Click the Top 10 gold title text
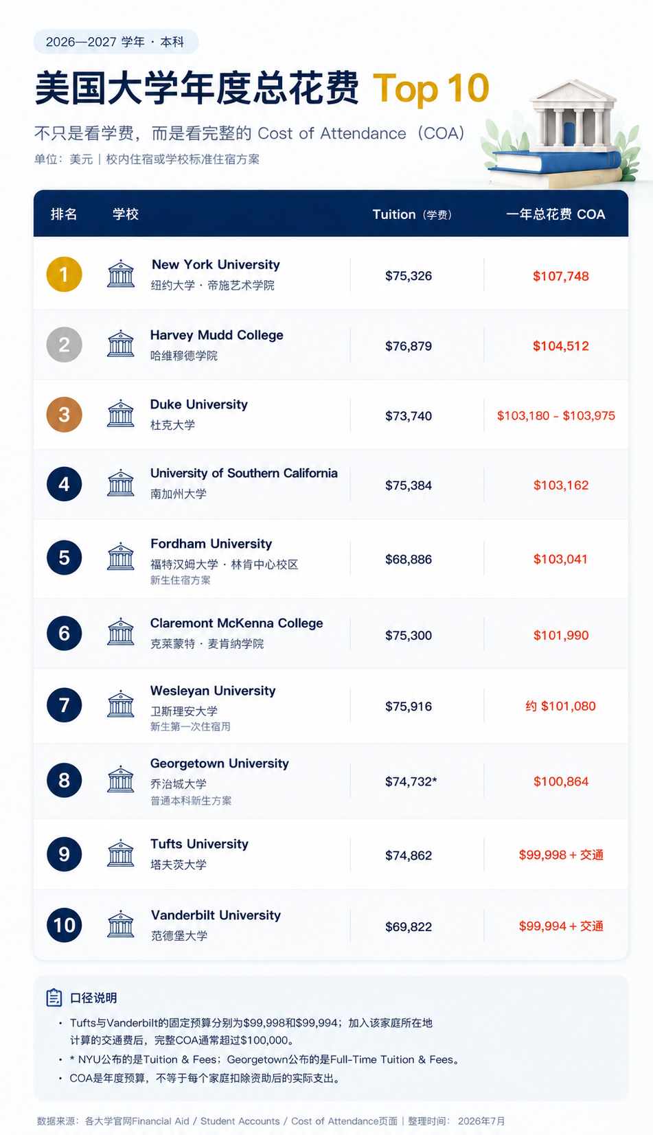The width and height of the screenshot is (653, 1135). click(431, 89)
